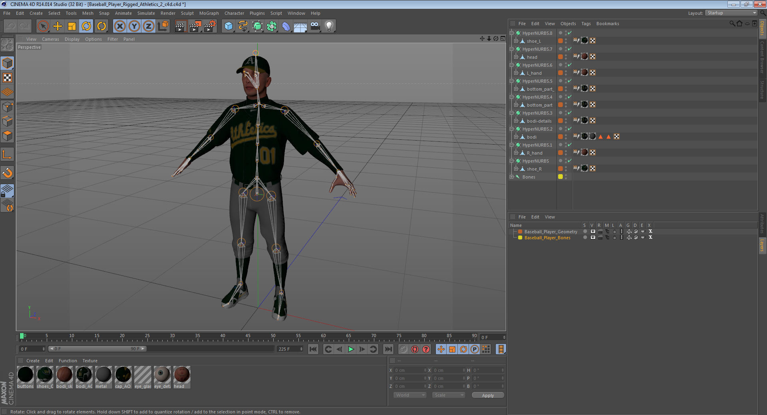Add a Floor environment object

[300, 26]
